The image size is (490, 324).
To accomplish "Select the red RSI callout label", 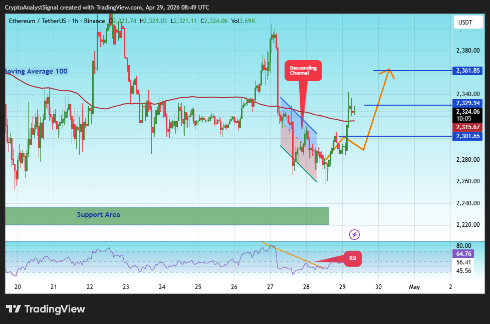I will (x=353, y=258).
